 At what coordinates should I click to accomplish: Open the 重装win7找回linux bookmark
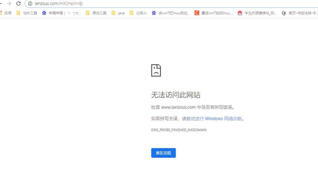point(214,13)
